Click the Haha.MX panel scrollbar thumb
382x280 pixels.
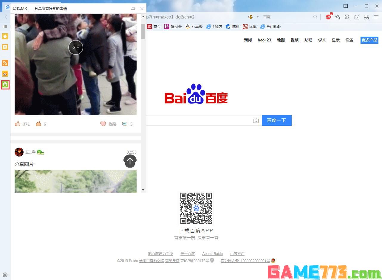point(143,31)
